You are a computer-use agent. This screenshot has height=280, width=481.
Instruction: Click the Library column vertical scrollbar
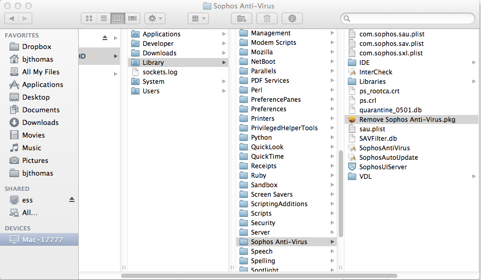(x=340, y=194)
